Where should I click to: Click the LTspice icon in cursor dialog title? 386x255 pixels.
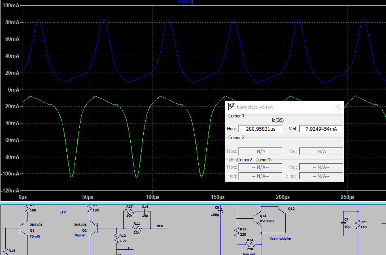pos(231,107)
